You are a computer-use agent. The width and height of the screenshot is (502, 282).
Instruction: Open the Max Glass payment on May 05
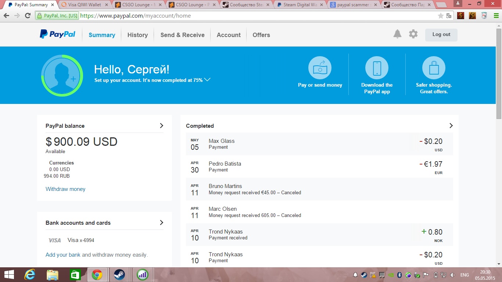pyautogui.click(x=319, y=144)
